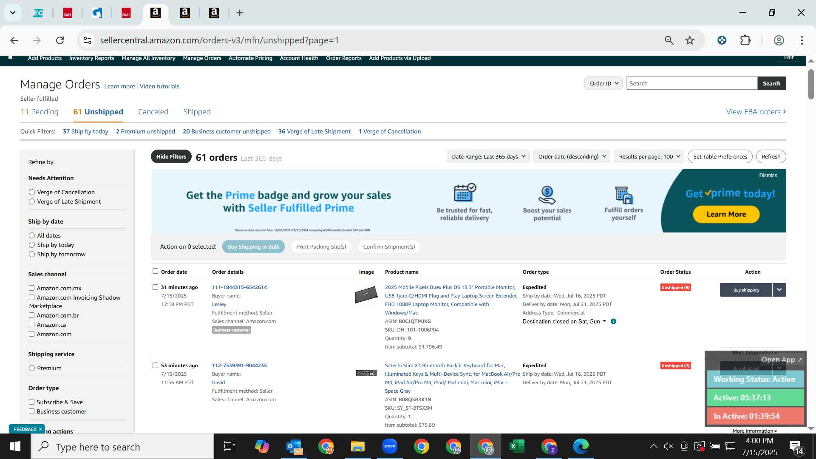The height and width of the screenshot is (459, 816).
Task: Open Chrome three-dot menu
Action: click(802, 40)
